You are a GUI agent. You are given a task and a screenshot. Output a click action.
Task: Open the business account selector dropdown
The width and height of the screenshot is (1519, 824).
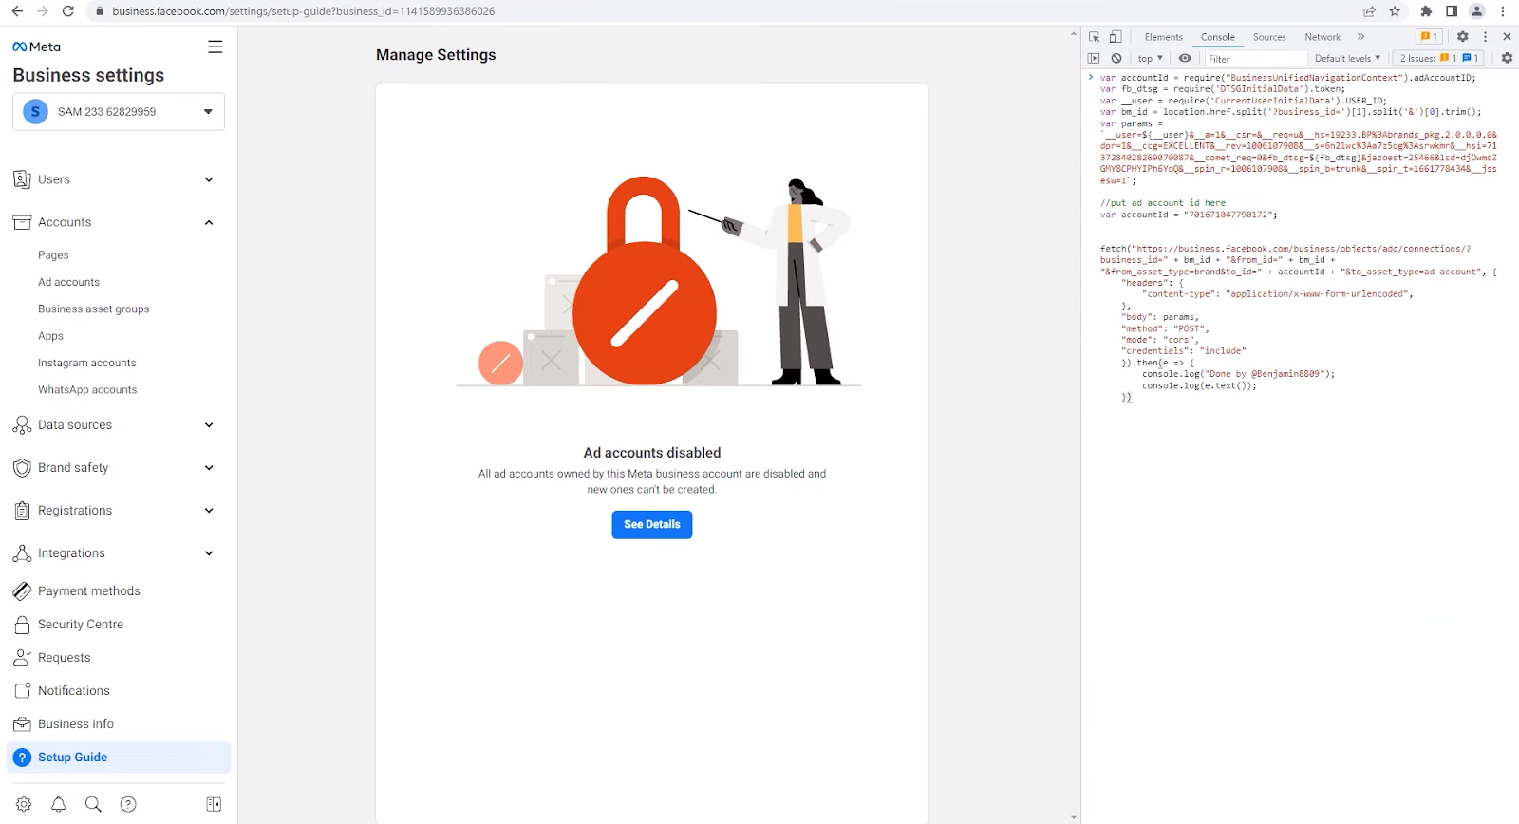click(x=119, y=111)
